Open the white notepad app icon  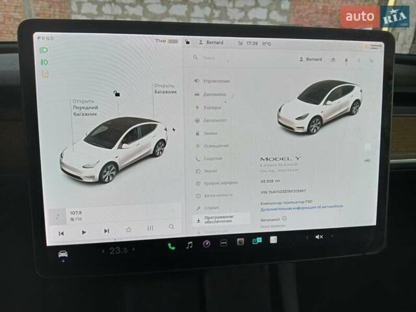pos(274,240)
